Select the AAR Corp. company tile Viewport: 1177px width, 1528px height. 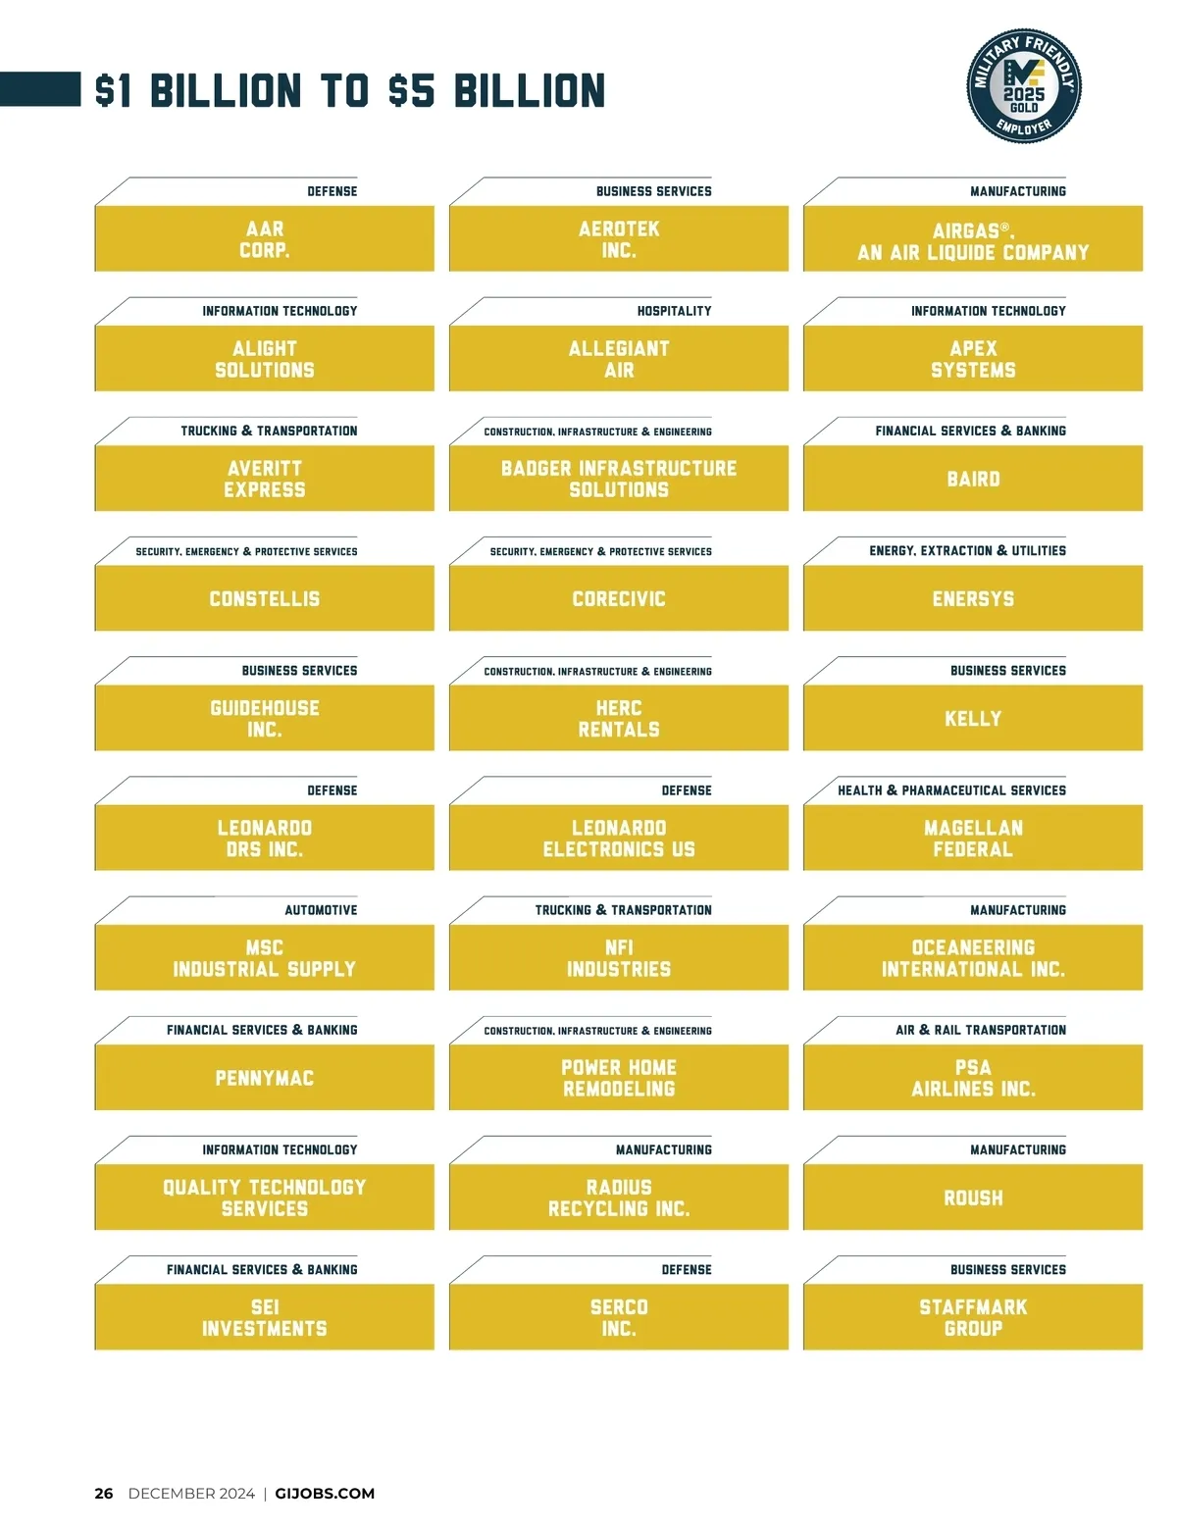pyautogui.click(x=265, y=239)
